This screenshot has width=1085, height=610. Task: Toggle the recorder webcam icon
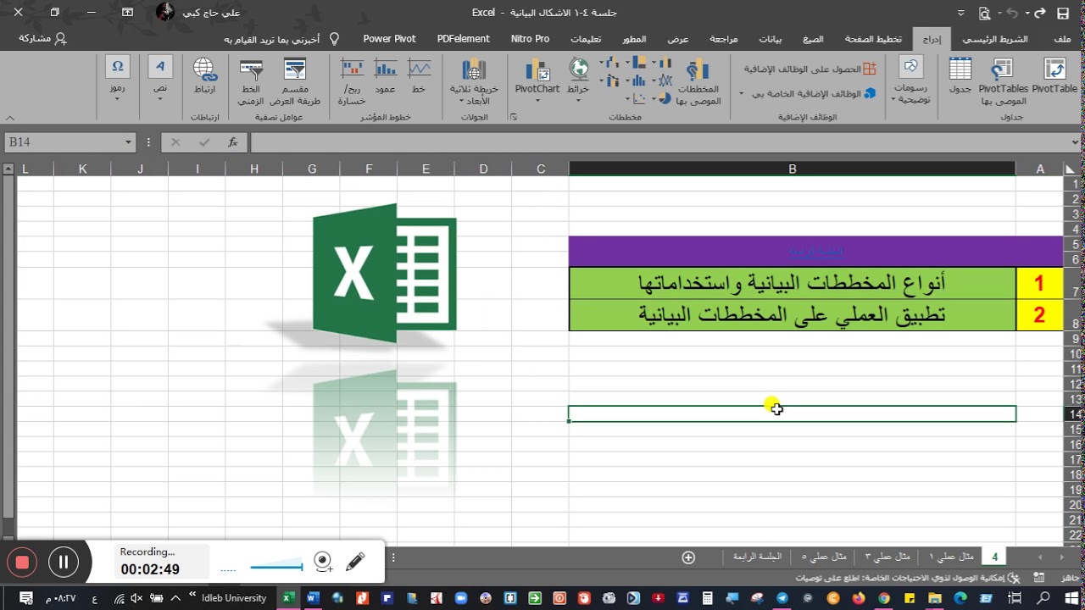323,561
